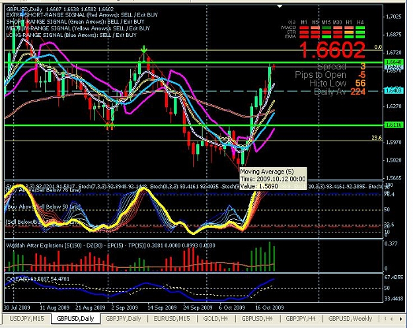The width and height of the screenshot is (413, 328).
Task: Click the LONG-RANGE SIGNAL (Blue Arrows) text
Action: [x=71, y=35]
